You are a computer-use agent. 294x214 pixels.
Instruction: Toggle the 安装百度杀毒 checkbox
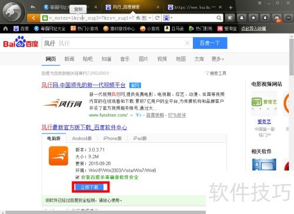pos(77,178)
